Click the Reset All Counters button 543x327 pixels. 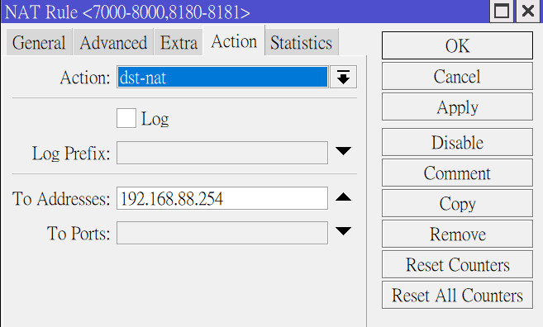[x=458, y=295]
